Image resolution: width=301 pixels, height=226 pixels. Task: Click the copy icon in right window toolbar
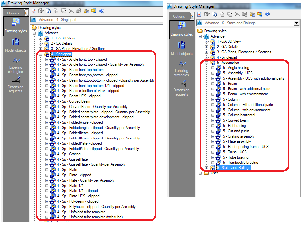point(222,14)
